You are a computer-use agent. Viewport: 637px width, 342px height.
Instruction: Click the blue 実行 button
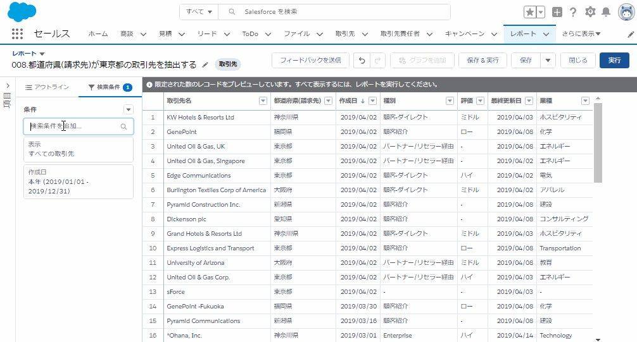point(614,61)
